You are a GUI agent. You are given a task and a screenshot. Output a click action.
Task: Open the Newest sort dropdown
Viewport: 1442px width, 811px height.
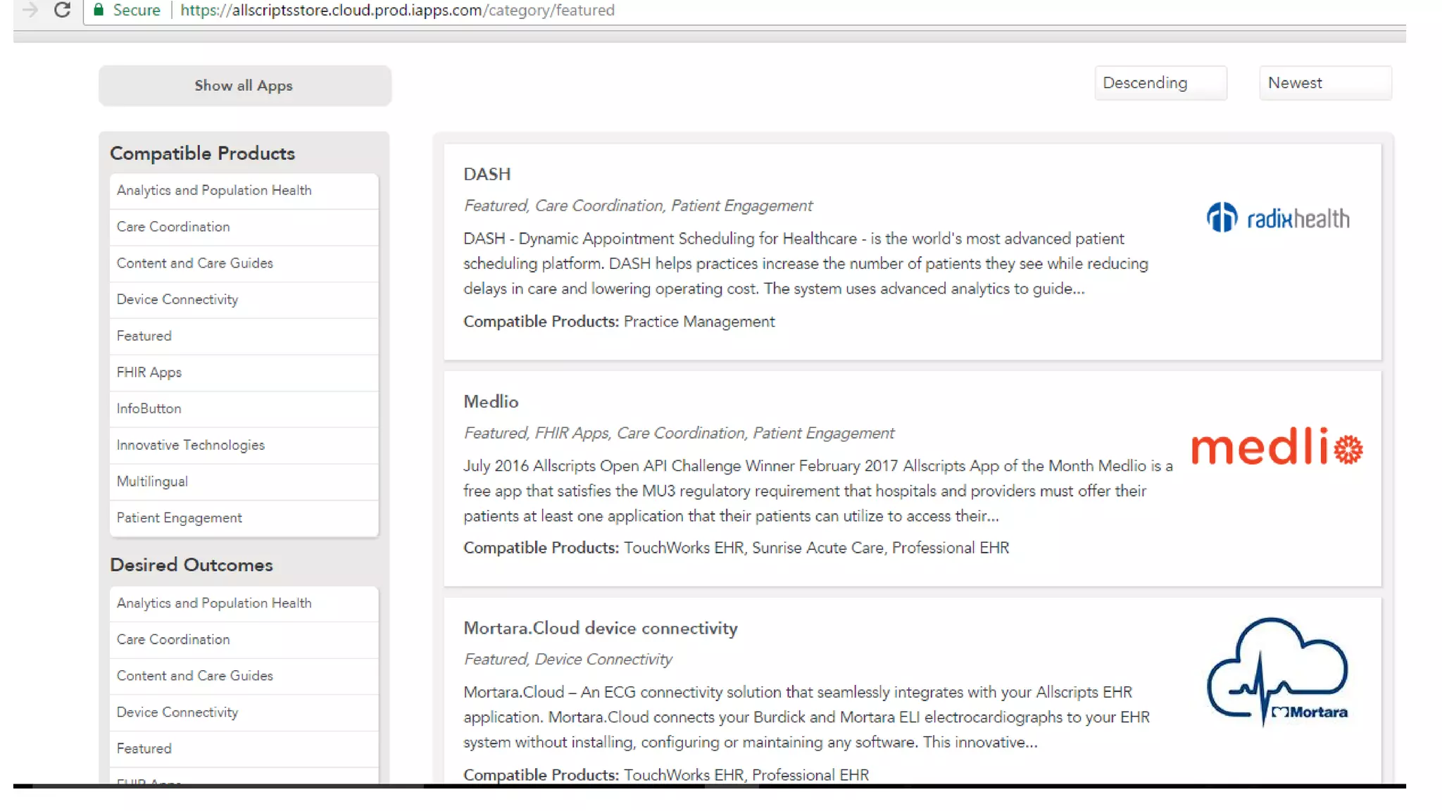1324,83
